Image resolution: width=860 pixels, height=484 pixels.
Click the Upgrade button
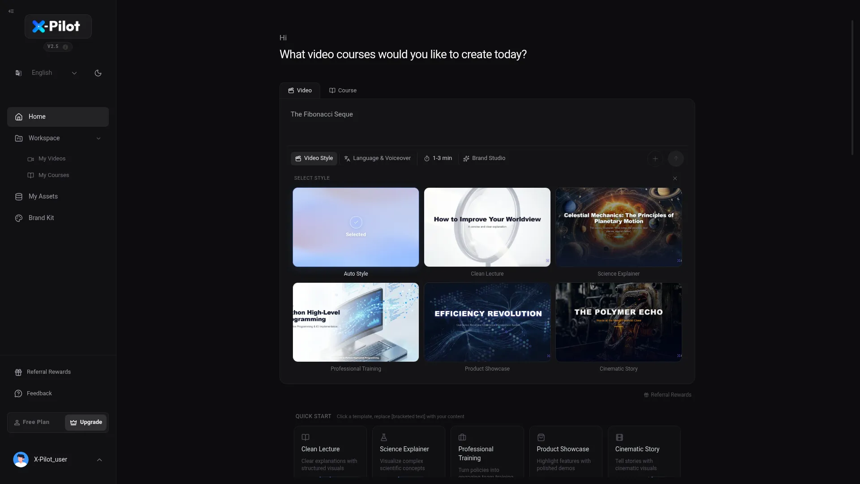pyautogui.click(x=86, y=423)
